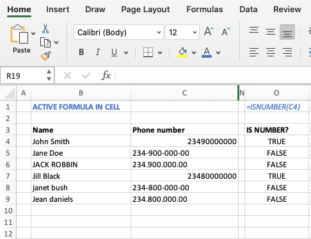Click the Copy icon
This screenshot has height=239, width=311.
coord(45,42)
